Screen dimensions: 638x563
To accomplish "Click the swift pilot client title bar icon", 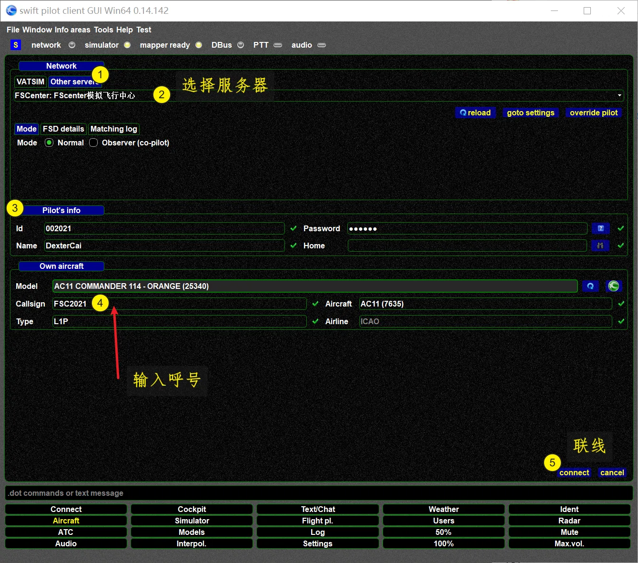I will pos(11,10).
